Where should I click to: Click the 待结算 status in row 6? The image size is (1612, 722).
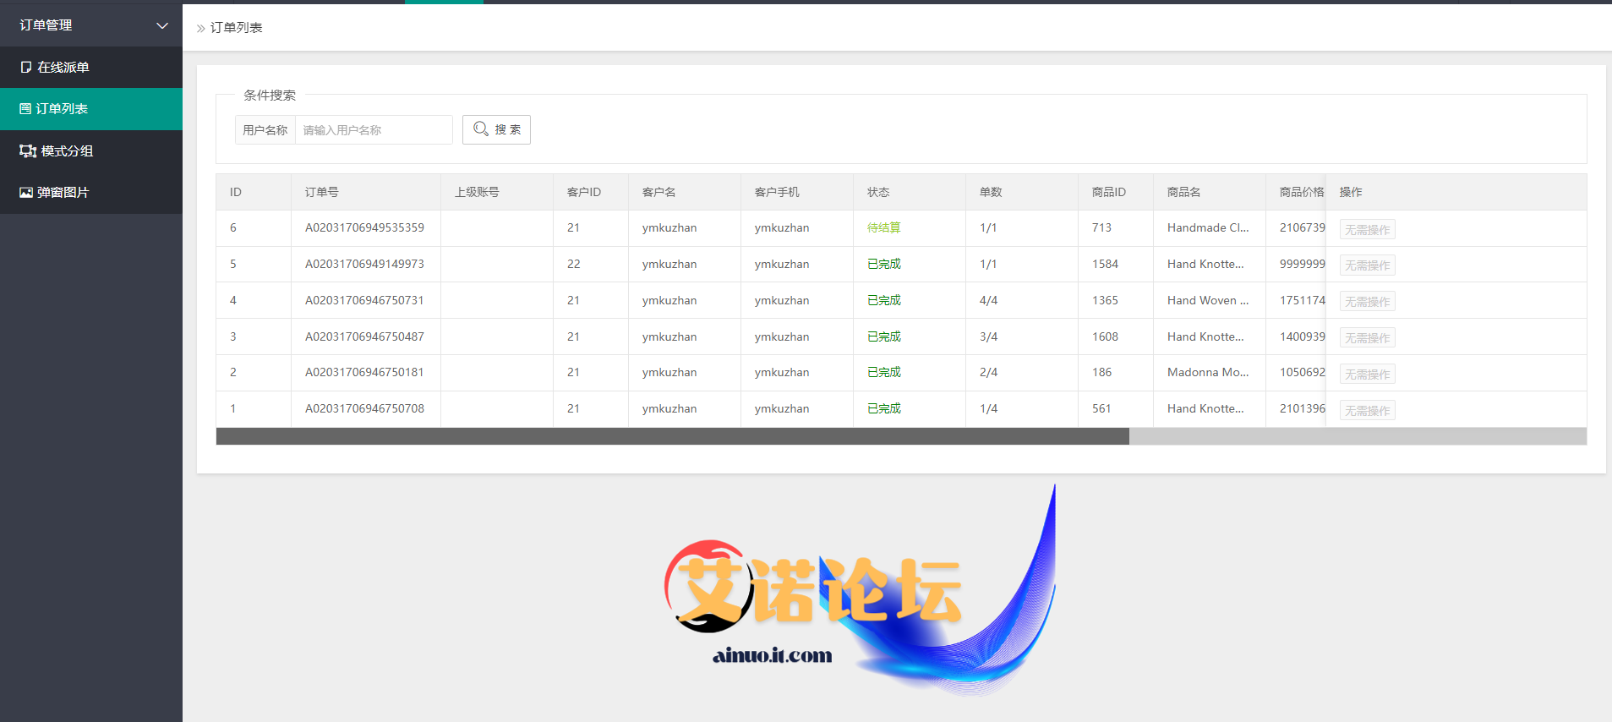884,228
